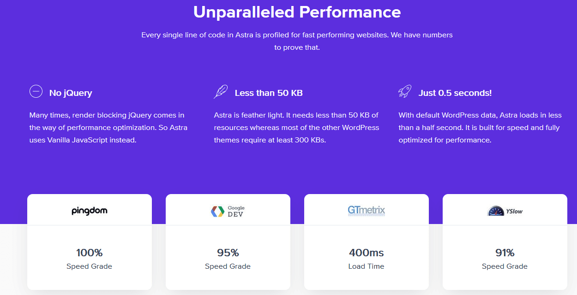Screen dimensions: 577x295
Task: Click the 91% Speed Grade value
Action: (x=505, y=253)
